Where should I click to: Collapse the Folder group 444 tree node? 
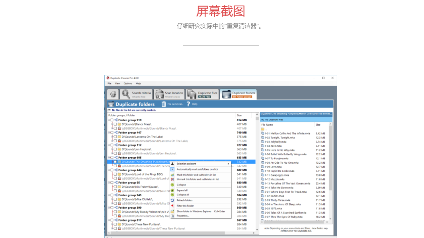(109, 170)
